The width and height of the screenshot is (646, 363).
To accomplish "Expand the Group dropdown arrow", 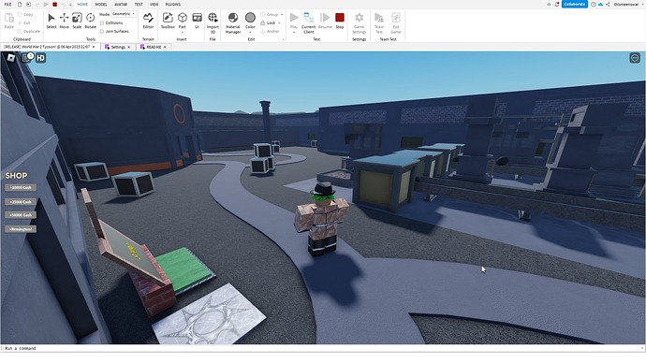I will [x=282, y=14].
